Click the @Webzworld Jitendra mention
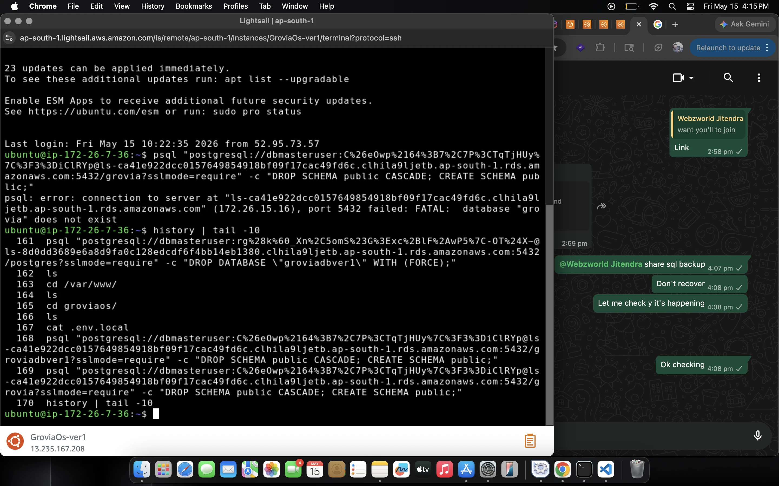This screenshot has width=779, height=486. click(601, 264)
